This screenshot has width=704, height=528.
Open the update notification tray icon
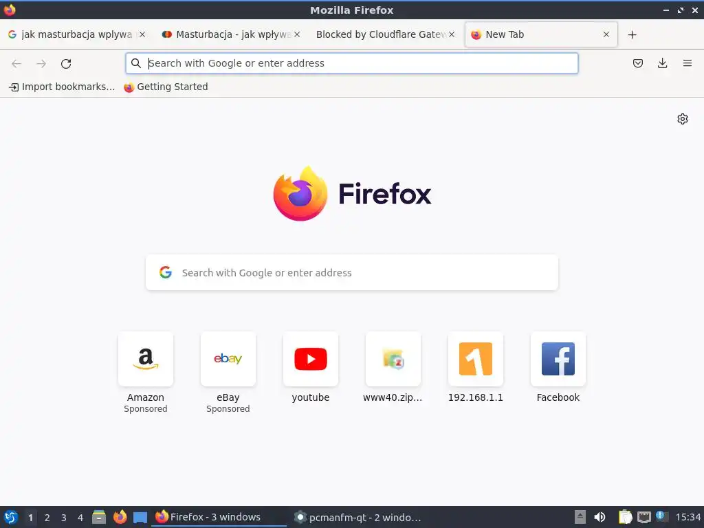(x=661, y=516)
